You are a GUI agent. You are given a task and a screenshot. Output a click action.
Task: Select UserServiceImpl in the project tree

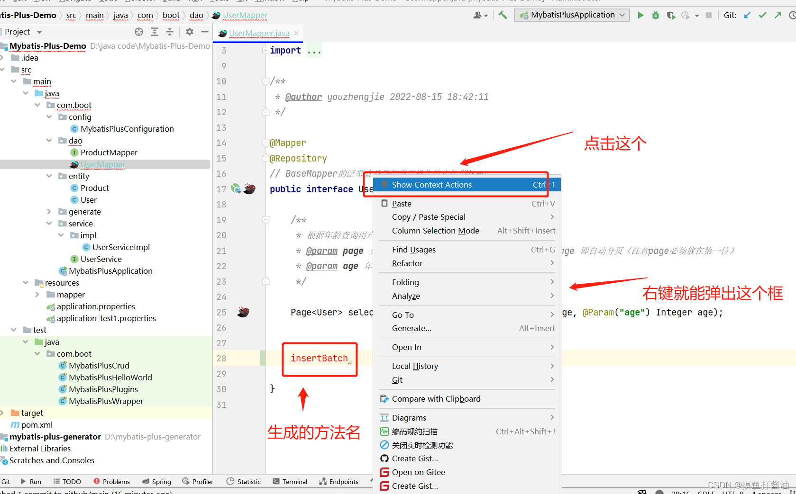(x=121, y=247)
